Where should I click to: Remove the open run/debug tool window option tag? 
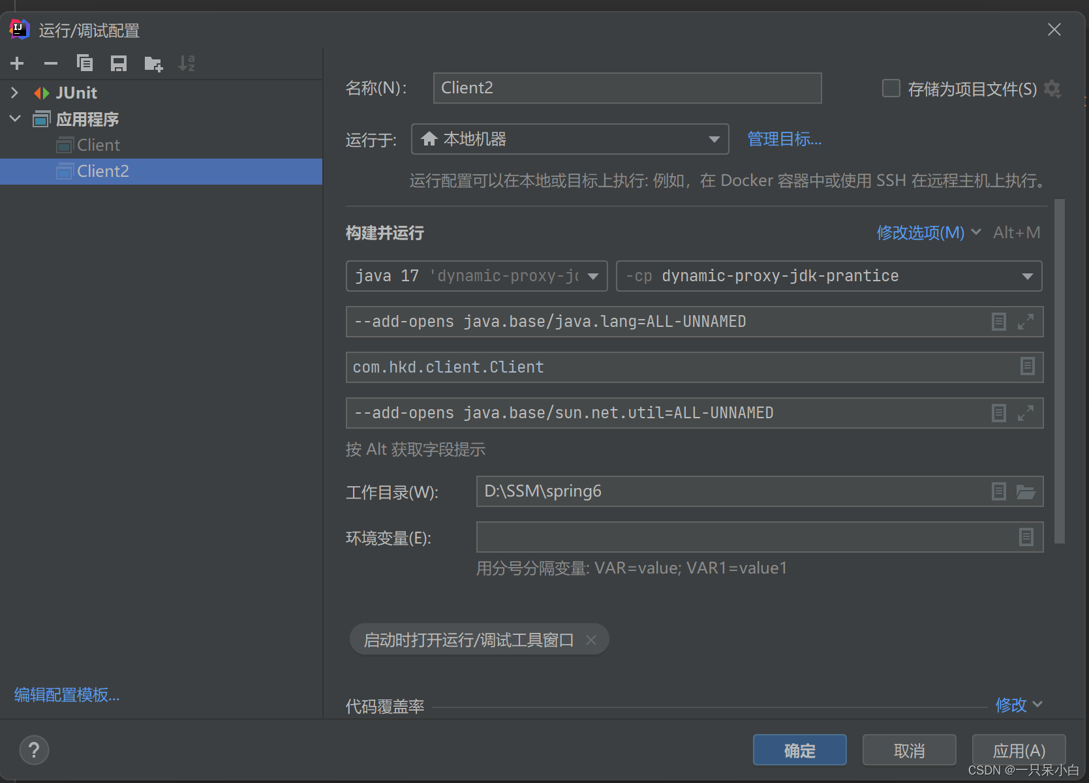click(x=591, y=640)
